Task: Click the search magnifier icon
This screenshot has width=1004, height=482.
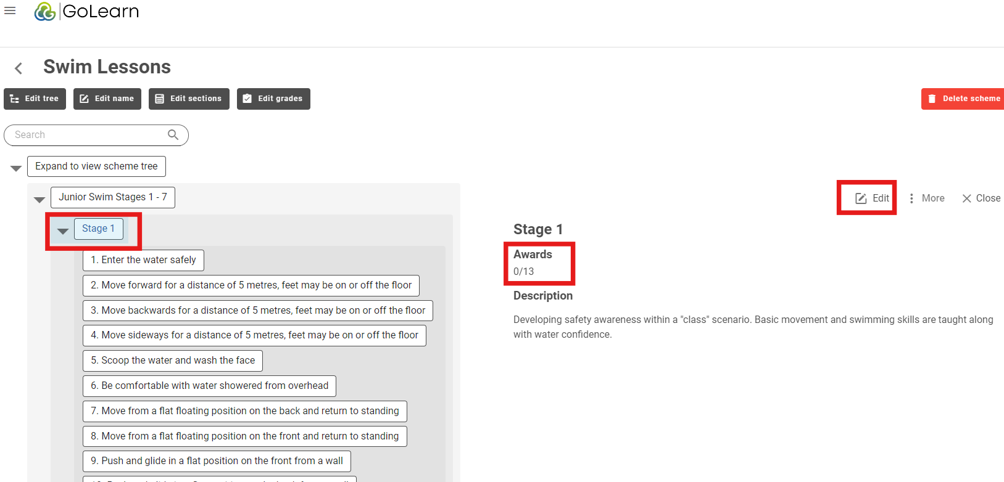Action: pos(173,135)
